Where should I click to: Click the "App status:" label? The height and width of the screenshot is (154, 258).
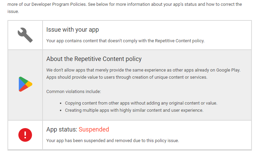(62, 129)
